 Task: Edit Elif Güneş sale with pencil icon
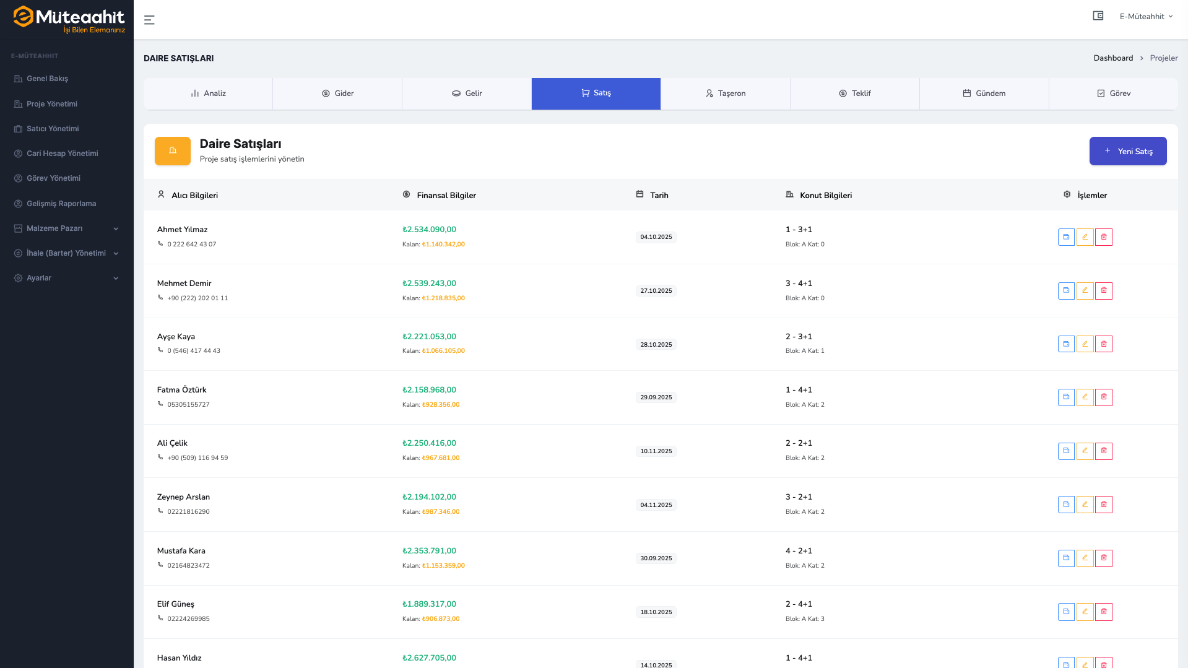coord(1085,612)
